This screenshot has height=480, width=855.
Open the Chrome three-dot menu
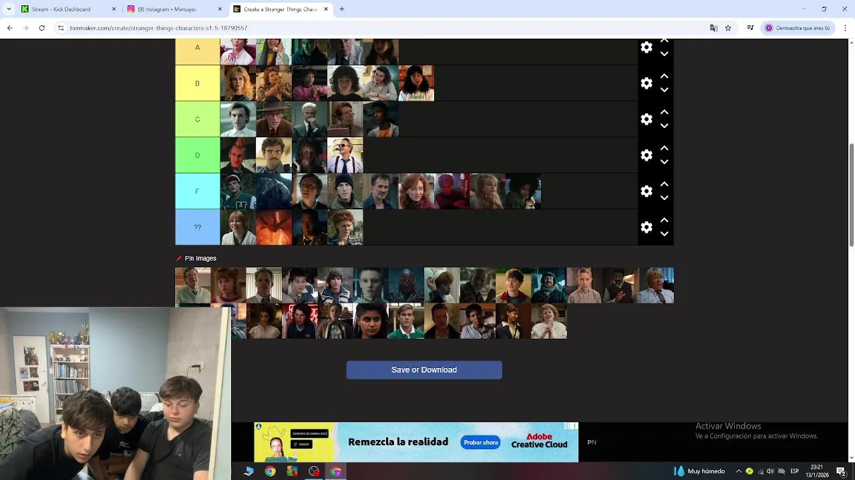845,28
